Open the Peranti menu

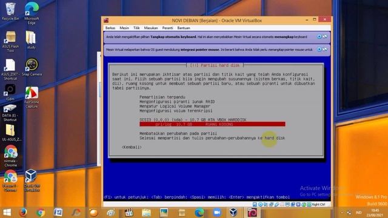coord(167,28)
